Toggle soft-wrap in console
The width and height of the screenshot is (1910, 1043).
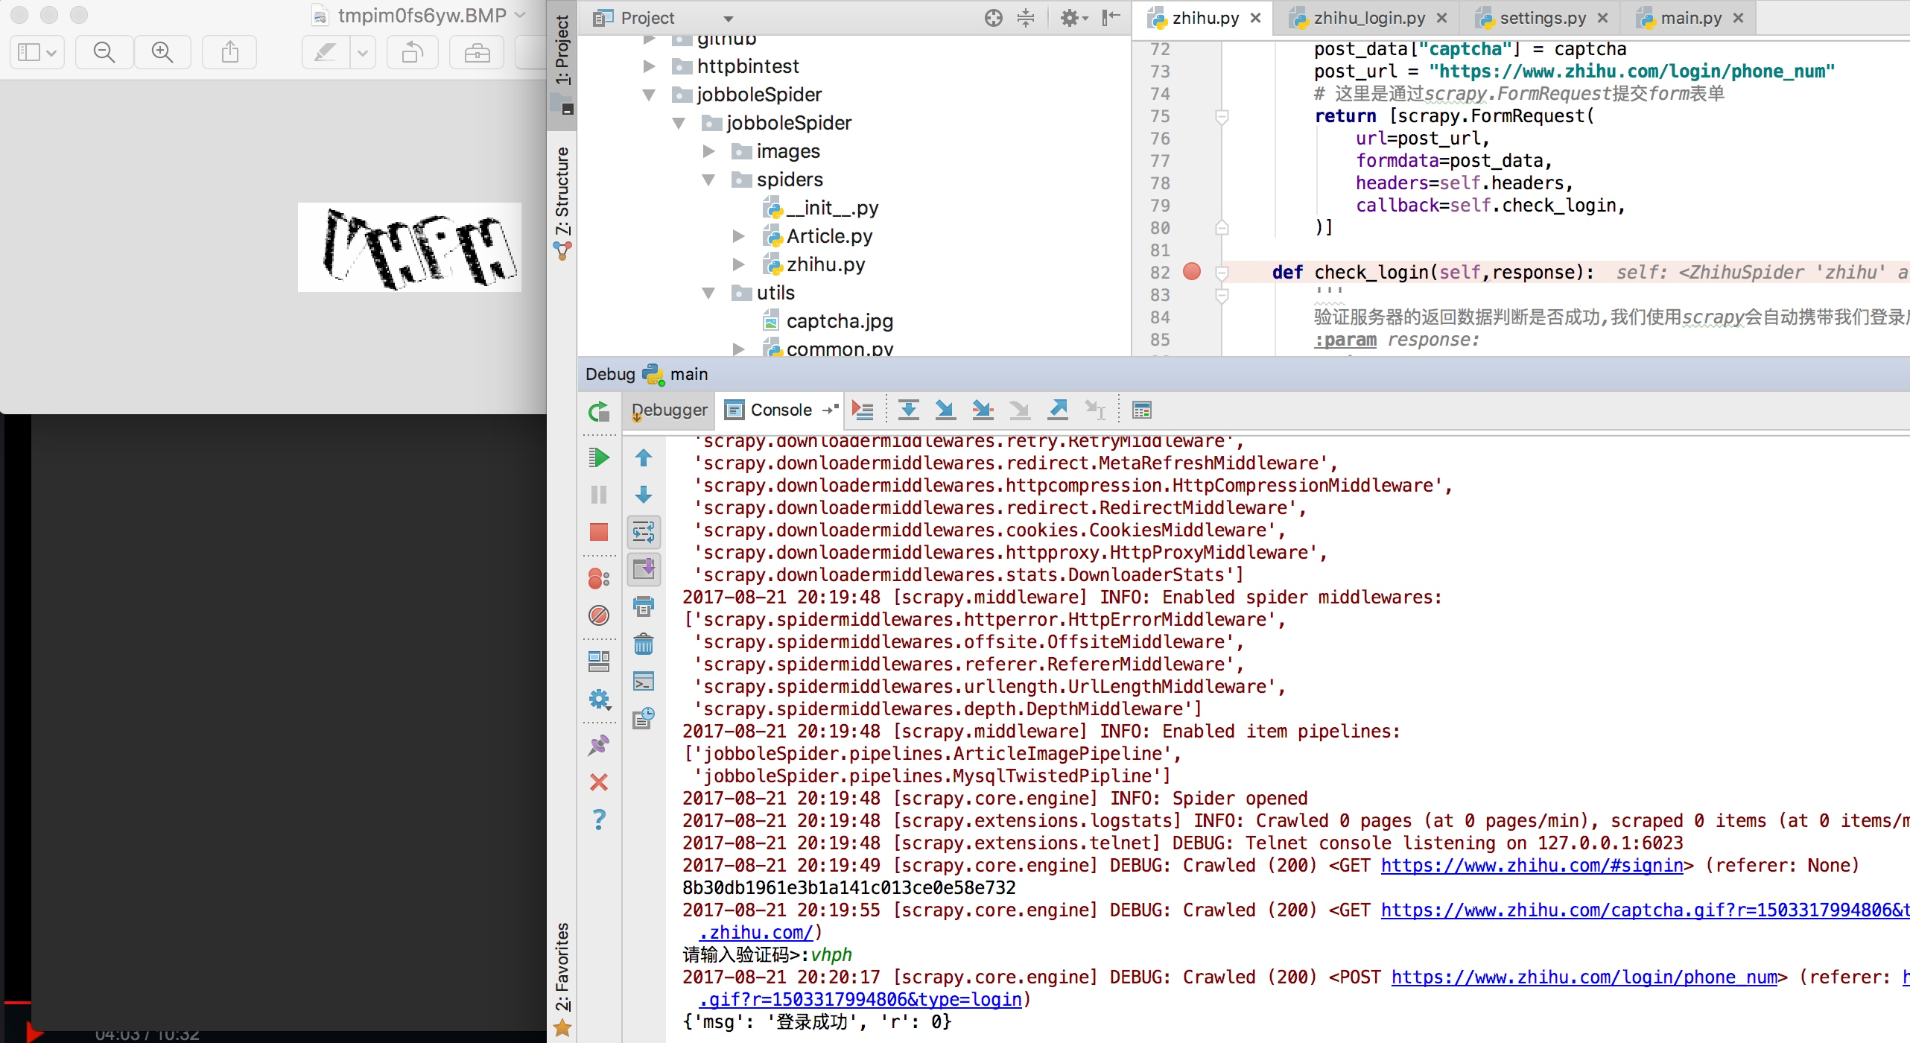(643, 532)
